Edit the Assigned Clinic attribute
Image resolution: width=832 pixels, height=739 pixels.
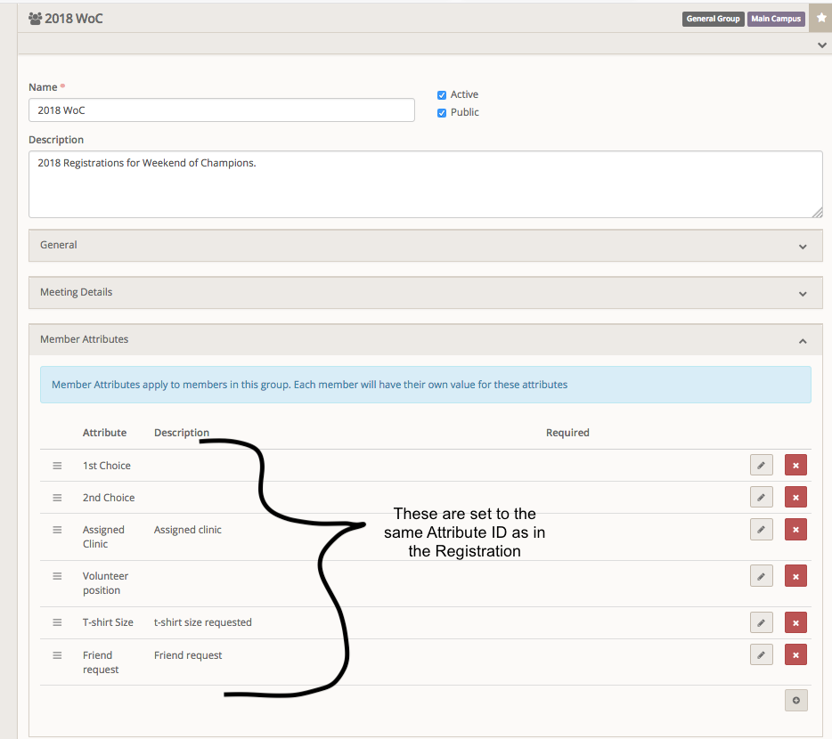[761, 529]
